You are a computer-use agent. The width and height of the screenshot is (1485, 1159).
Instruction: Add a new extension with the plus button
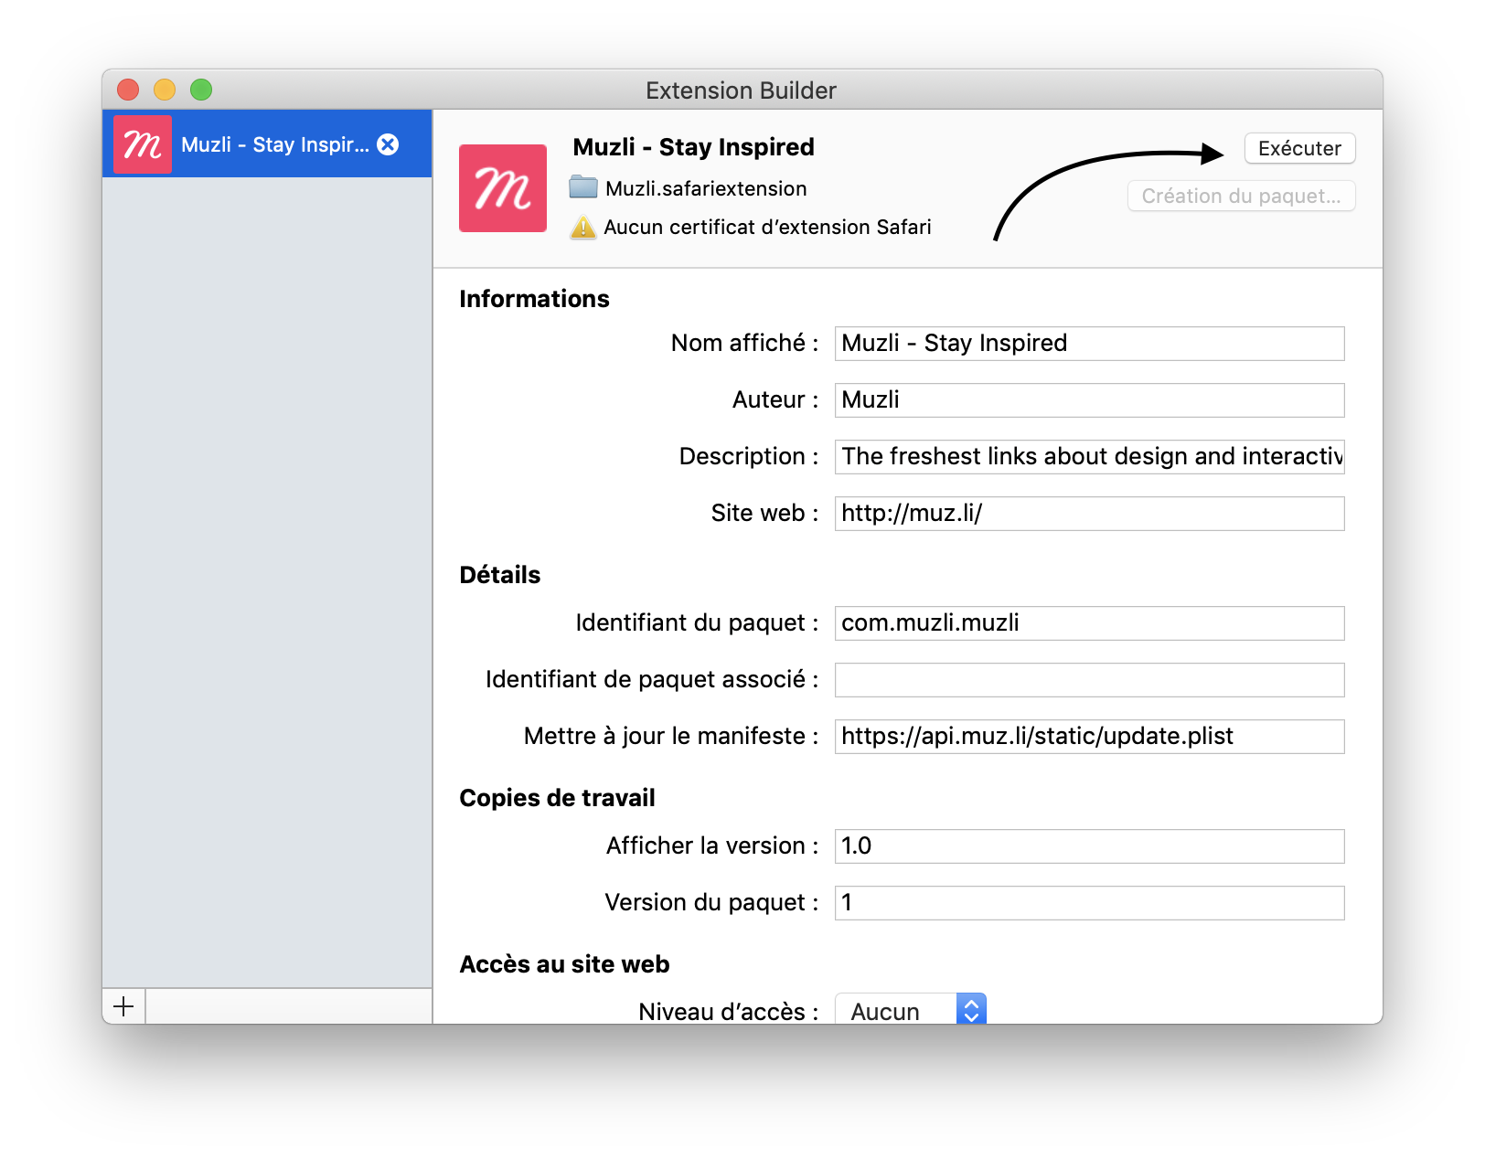123,1006
